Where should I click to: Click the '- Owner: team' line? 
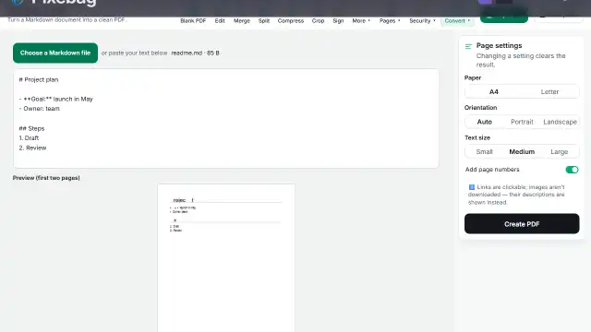[39, 109]
